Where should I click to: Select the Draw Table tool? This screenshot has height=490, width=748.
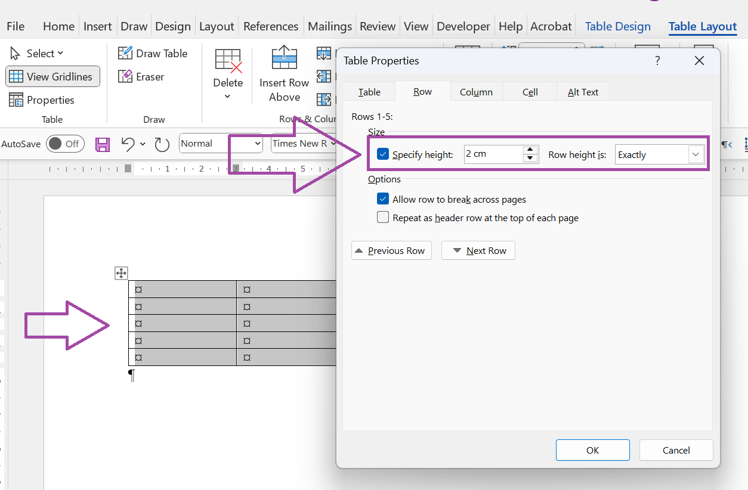tap(153, 53)
